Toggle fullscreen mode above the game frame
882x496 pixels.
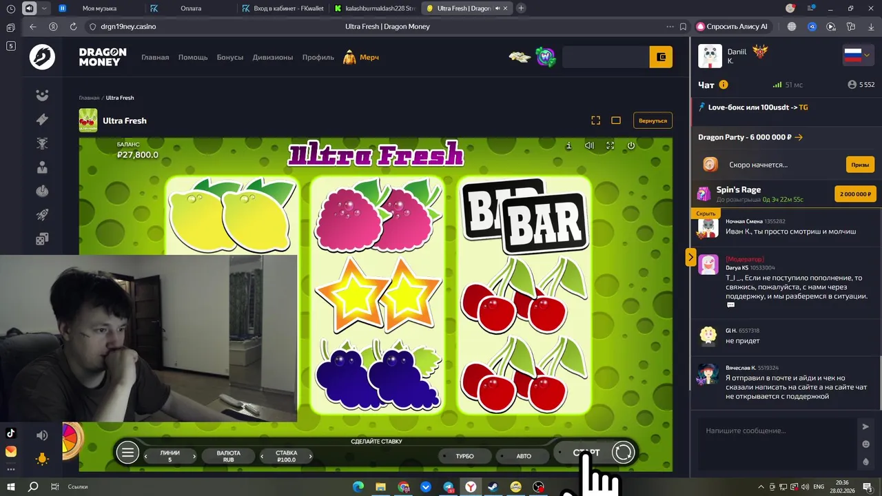pyautogui.click(x=596, y=121)
